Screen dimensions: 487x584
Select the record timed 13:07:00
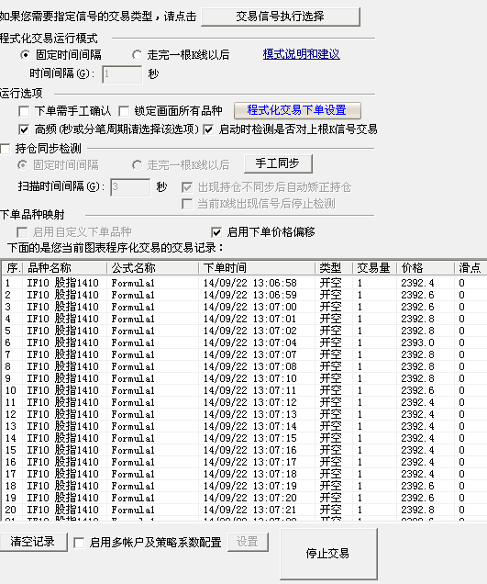coord(244,307)
